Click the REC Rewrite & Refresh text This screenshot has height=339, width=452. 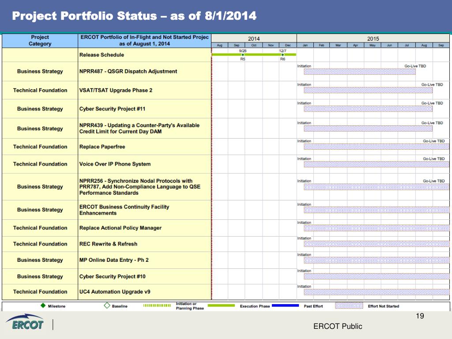coord(109,244)
